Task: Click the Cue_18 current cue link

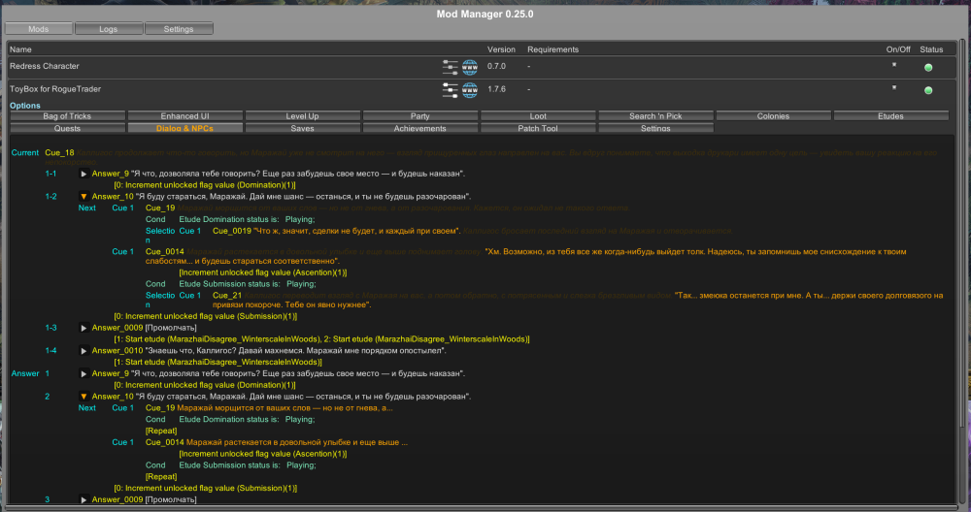Action: 59,153
